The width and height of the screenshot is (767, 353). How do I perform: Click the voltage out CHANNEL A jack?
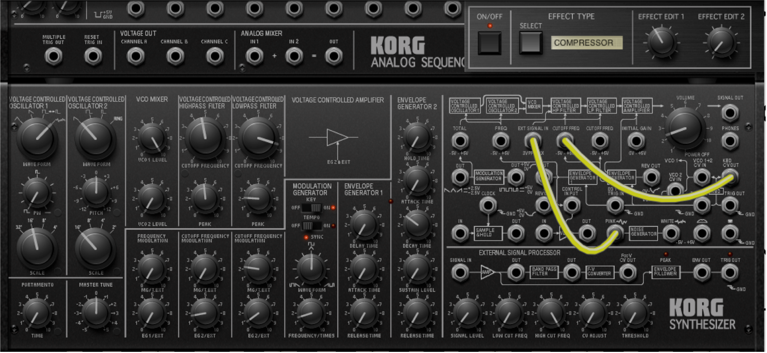[x=135, y=57]
